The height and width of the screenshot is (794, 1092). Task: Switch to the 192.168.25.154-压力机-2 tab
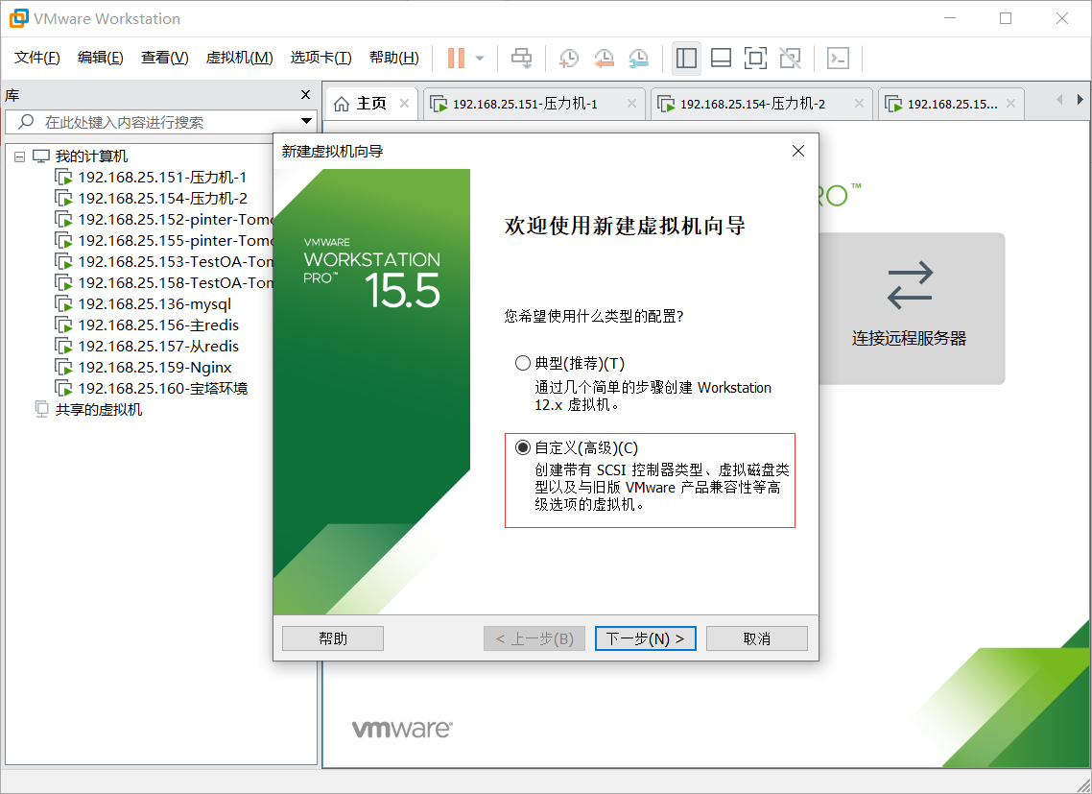(761, 104)
